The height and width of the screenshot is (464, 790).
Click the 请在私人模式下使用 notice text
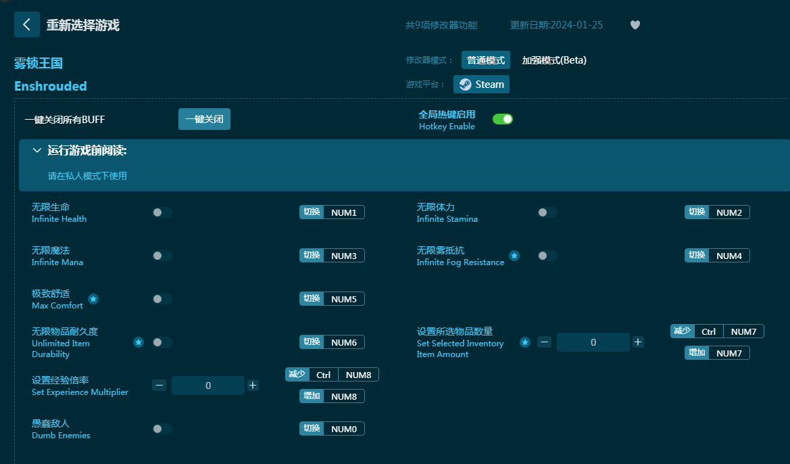click(x=87, y=176)
